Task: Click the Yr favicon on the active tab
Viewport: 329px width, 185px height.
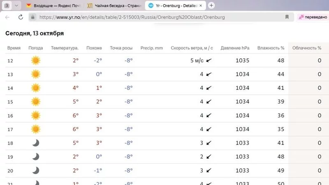Action: (151, 6)
